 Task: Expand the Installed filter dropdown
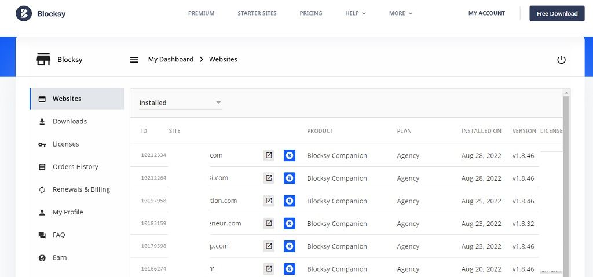point(181,103)
